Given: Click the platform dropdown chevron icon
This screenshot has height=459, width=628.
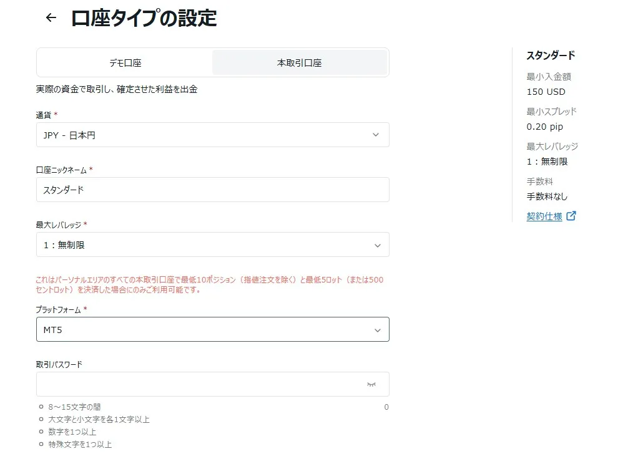Looking at the screenshot, I should 377,329.
